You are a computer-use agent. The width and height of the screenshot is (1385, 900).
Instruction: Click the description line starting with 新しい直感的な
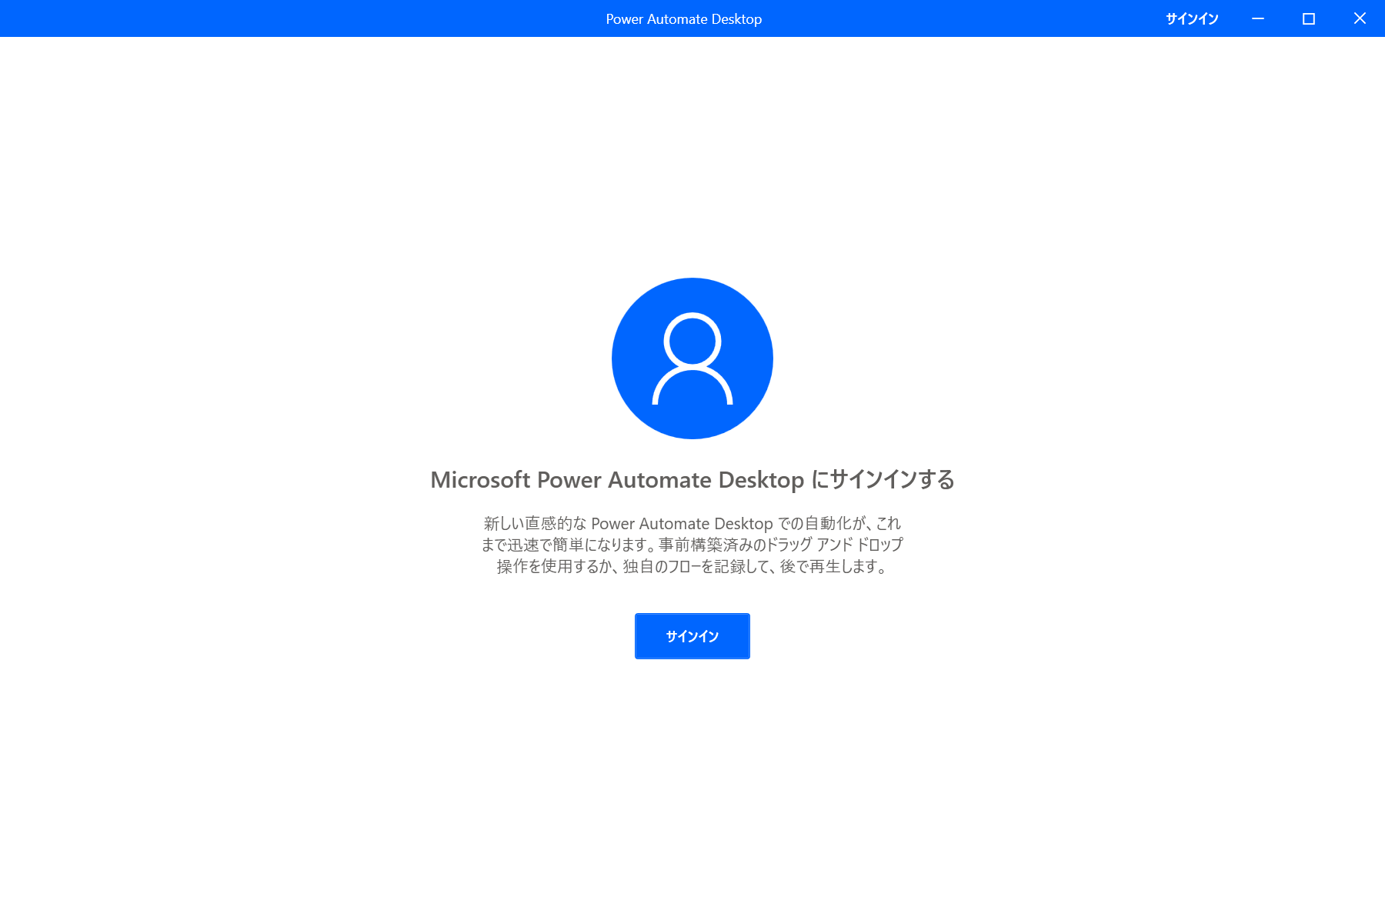pyautogui.click(x=692, y=524)
